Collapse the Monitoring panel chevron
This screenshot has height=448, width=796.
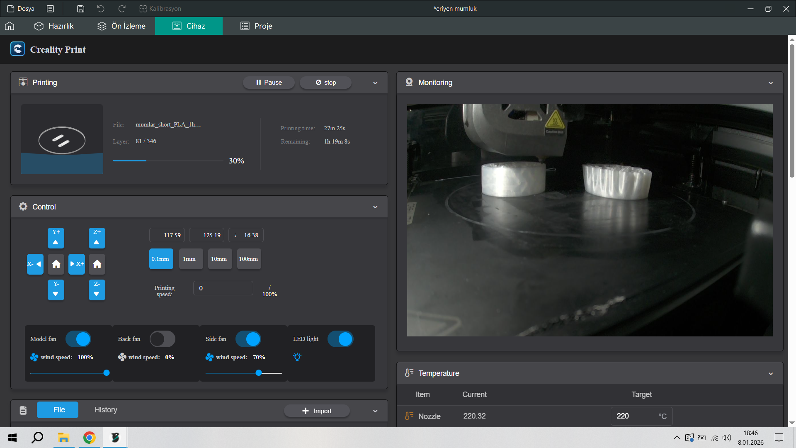point(771,83)
